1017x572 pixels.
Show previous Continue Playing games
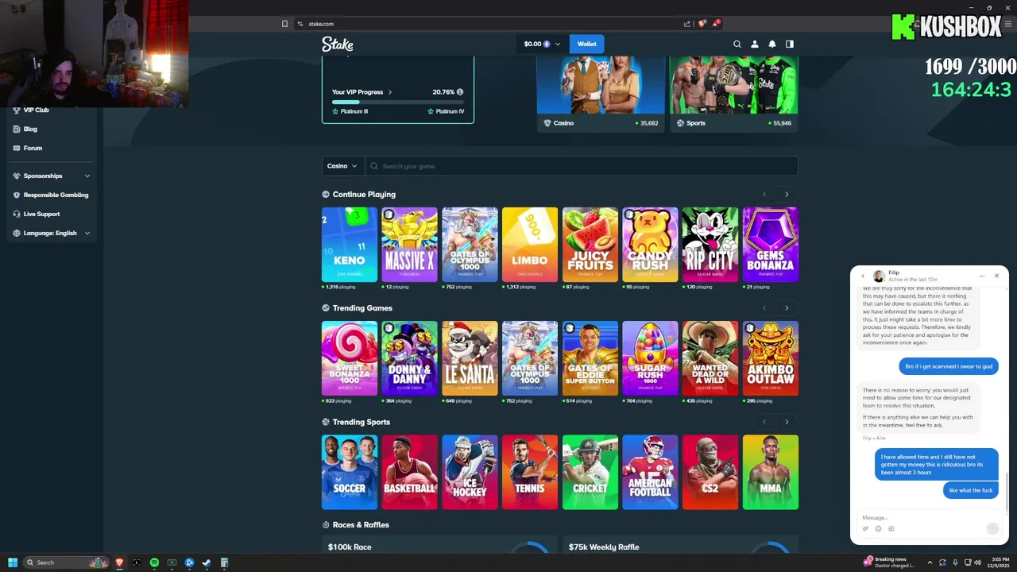pos(764,195)
